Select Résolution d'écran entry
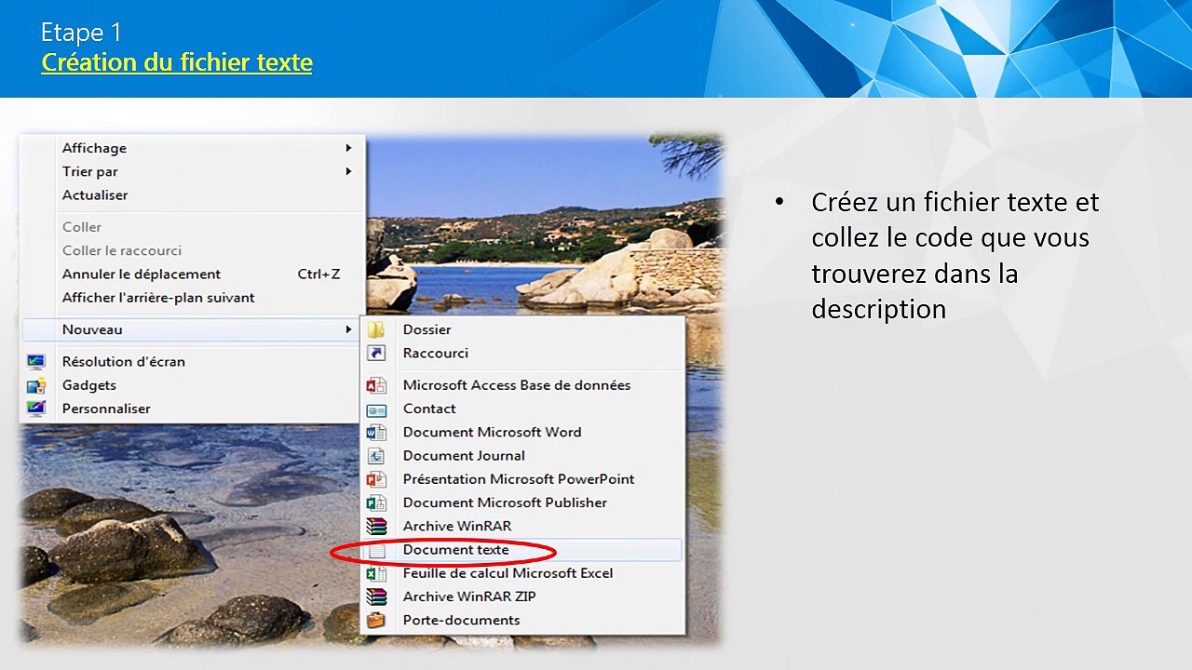 click(x=192, y=362)
